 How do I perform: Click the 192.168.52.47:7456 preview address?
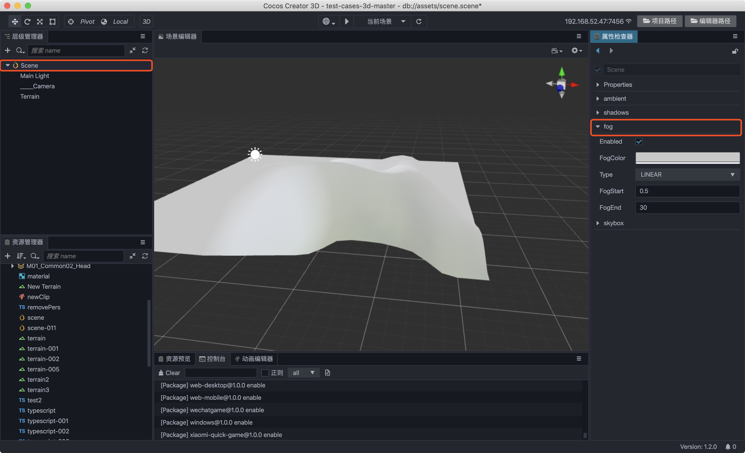pyautogui.click(x=594, y=21)
